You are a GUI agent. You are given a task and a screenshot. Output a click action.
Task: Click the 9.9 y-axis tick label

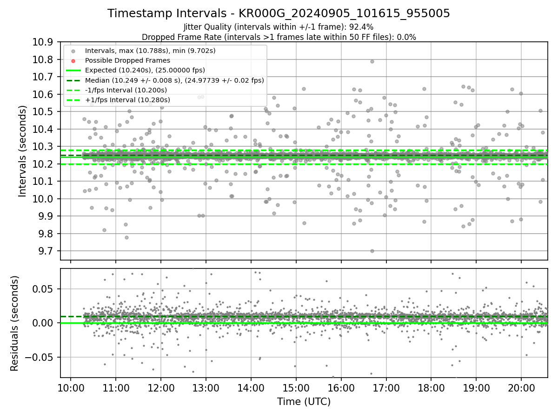(x=46, y=216)
